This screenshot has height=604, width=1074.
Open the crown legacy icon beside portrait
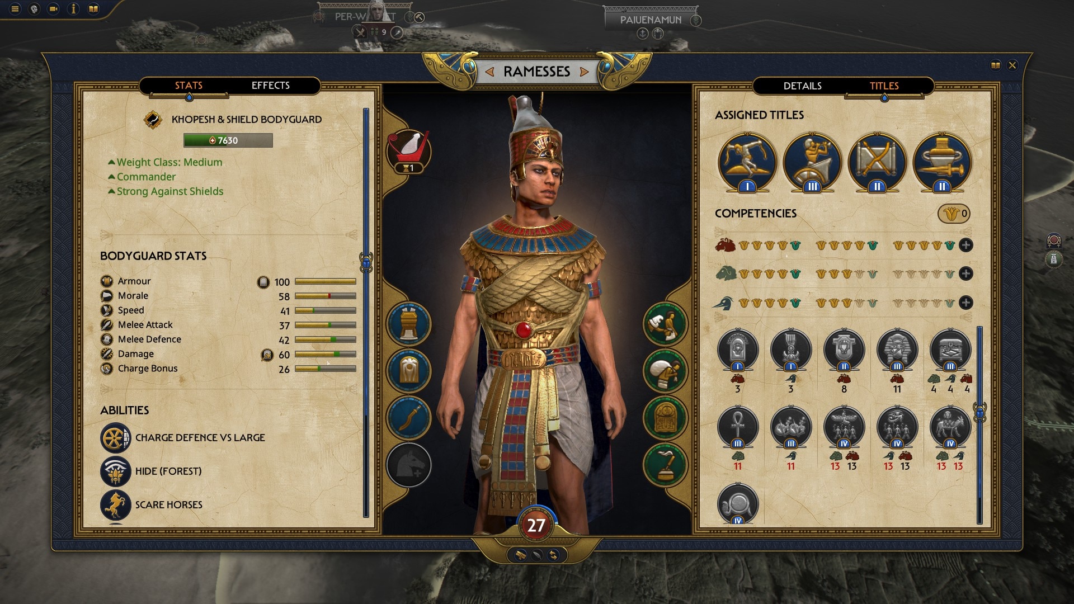(409, 150)
